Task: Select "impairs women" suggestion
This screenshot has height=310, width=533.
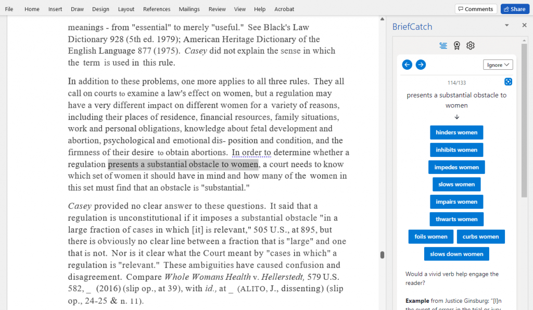Action: [456, 202]
